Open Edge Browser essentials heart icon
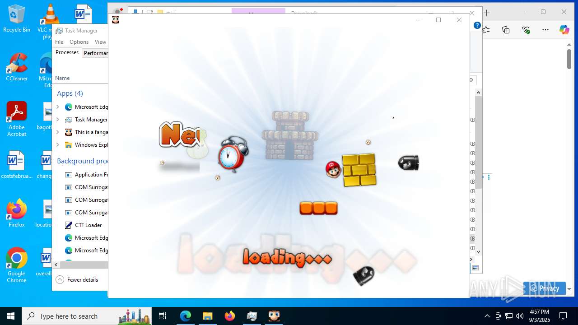 click(526, 30)
